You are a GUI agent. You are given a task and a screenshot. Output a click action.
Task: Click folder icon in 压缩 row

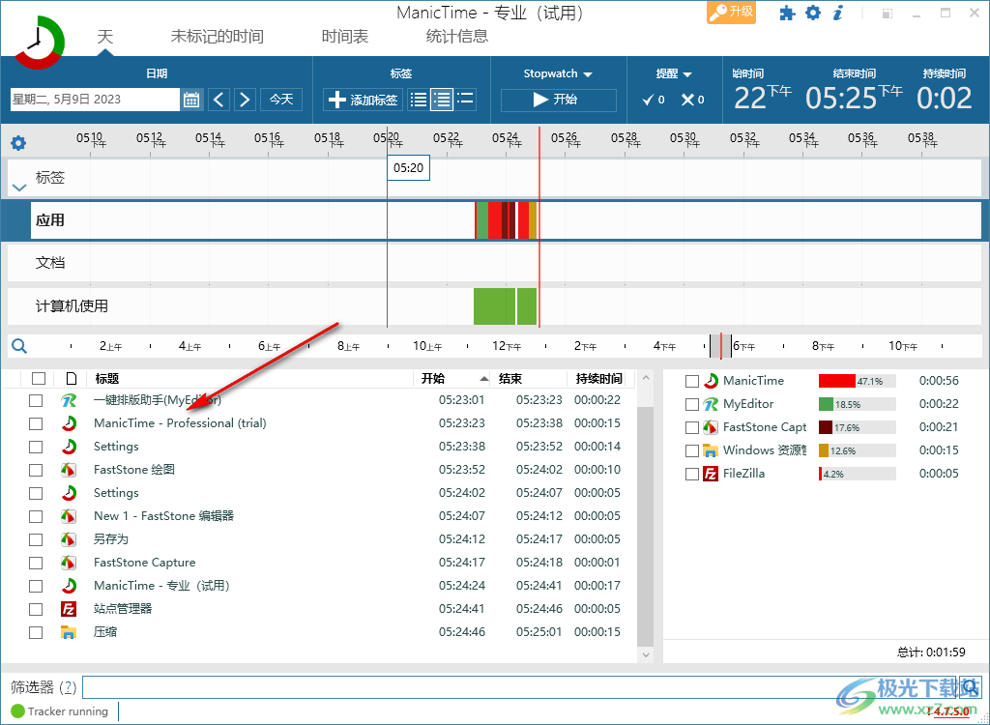pyautogui.click(x=69, y=632)
